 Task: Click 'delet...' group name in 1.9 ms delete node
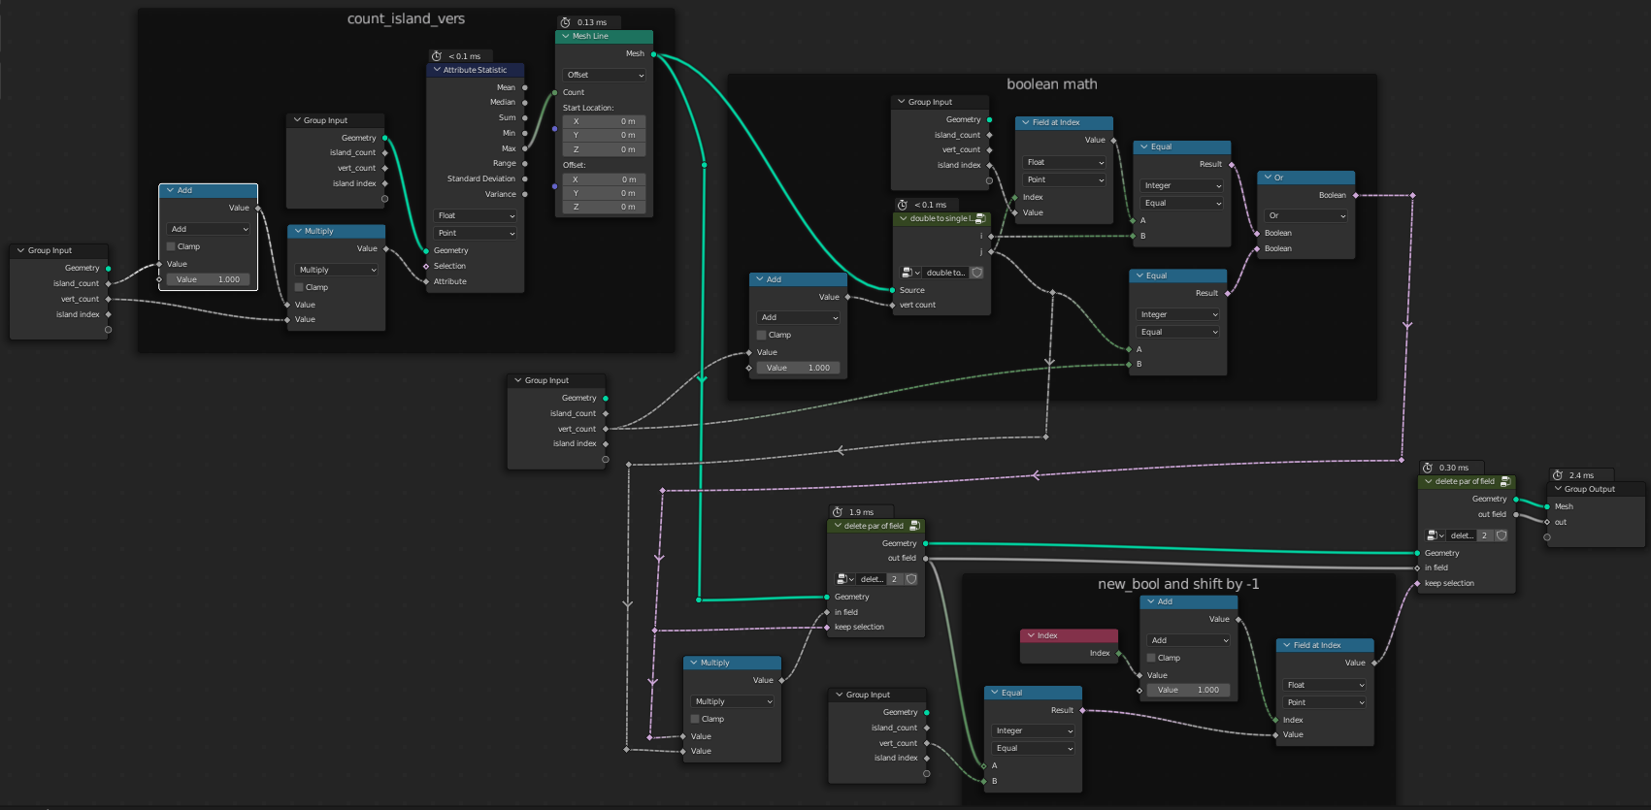coord(873,579)
